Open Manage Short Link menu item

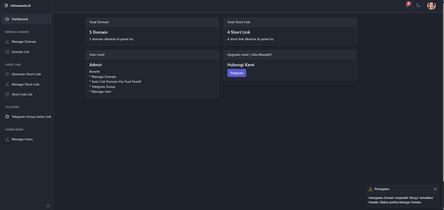click(25, 84)
